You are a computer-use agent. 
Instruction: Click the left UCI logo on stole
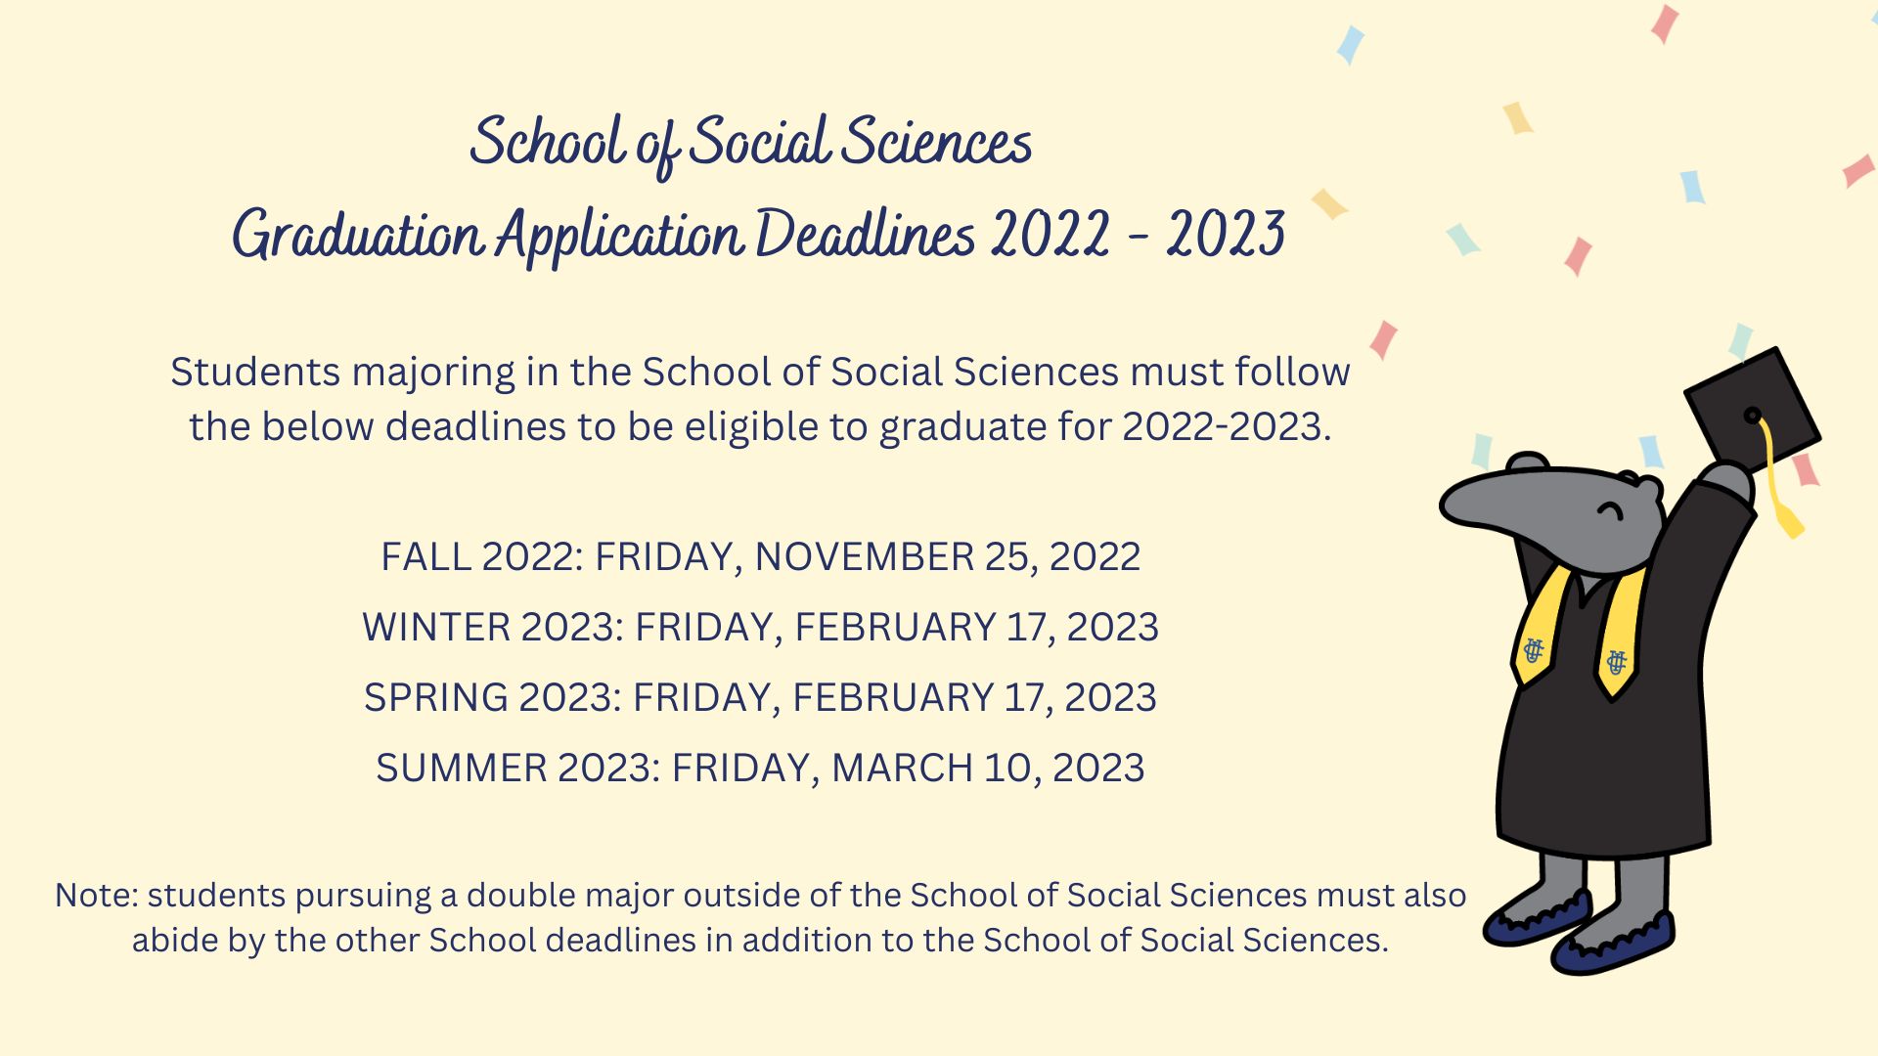(1533, 650)
